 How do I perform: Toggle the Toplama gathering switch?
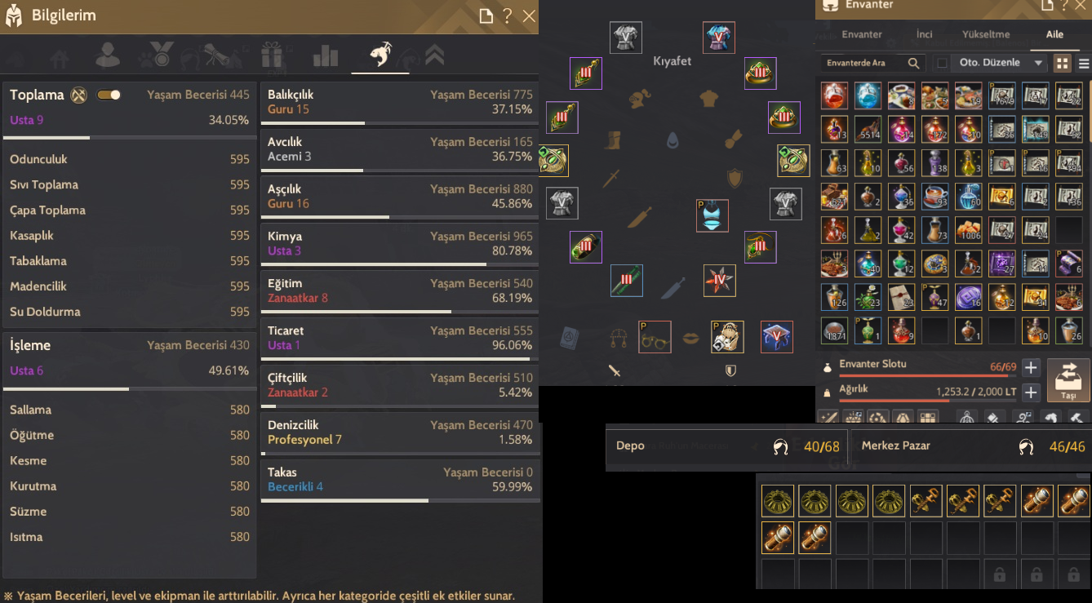point(109,95)
